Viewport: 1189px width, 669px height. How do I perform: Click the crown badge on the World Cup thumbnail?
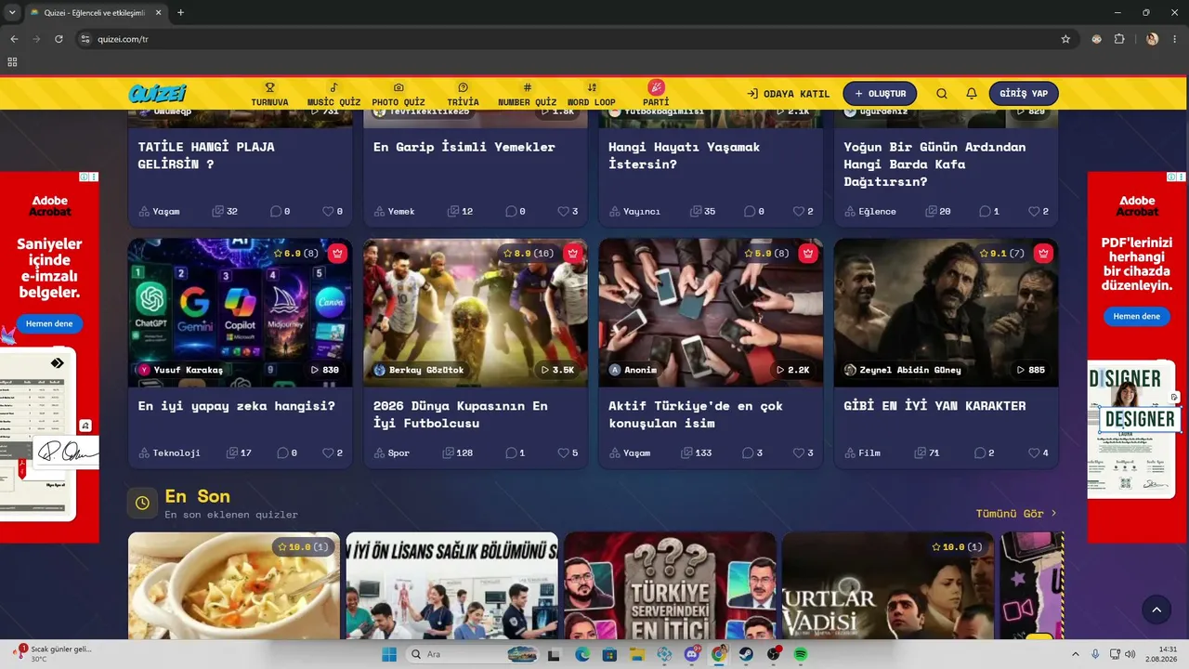pyautogui.click(x=573, y=253)
